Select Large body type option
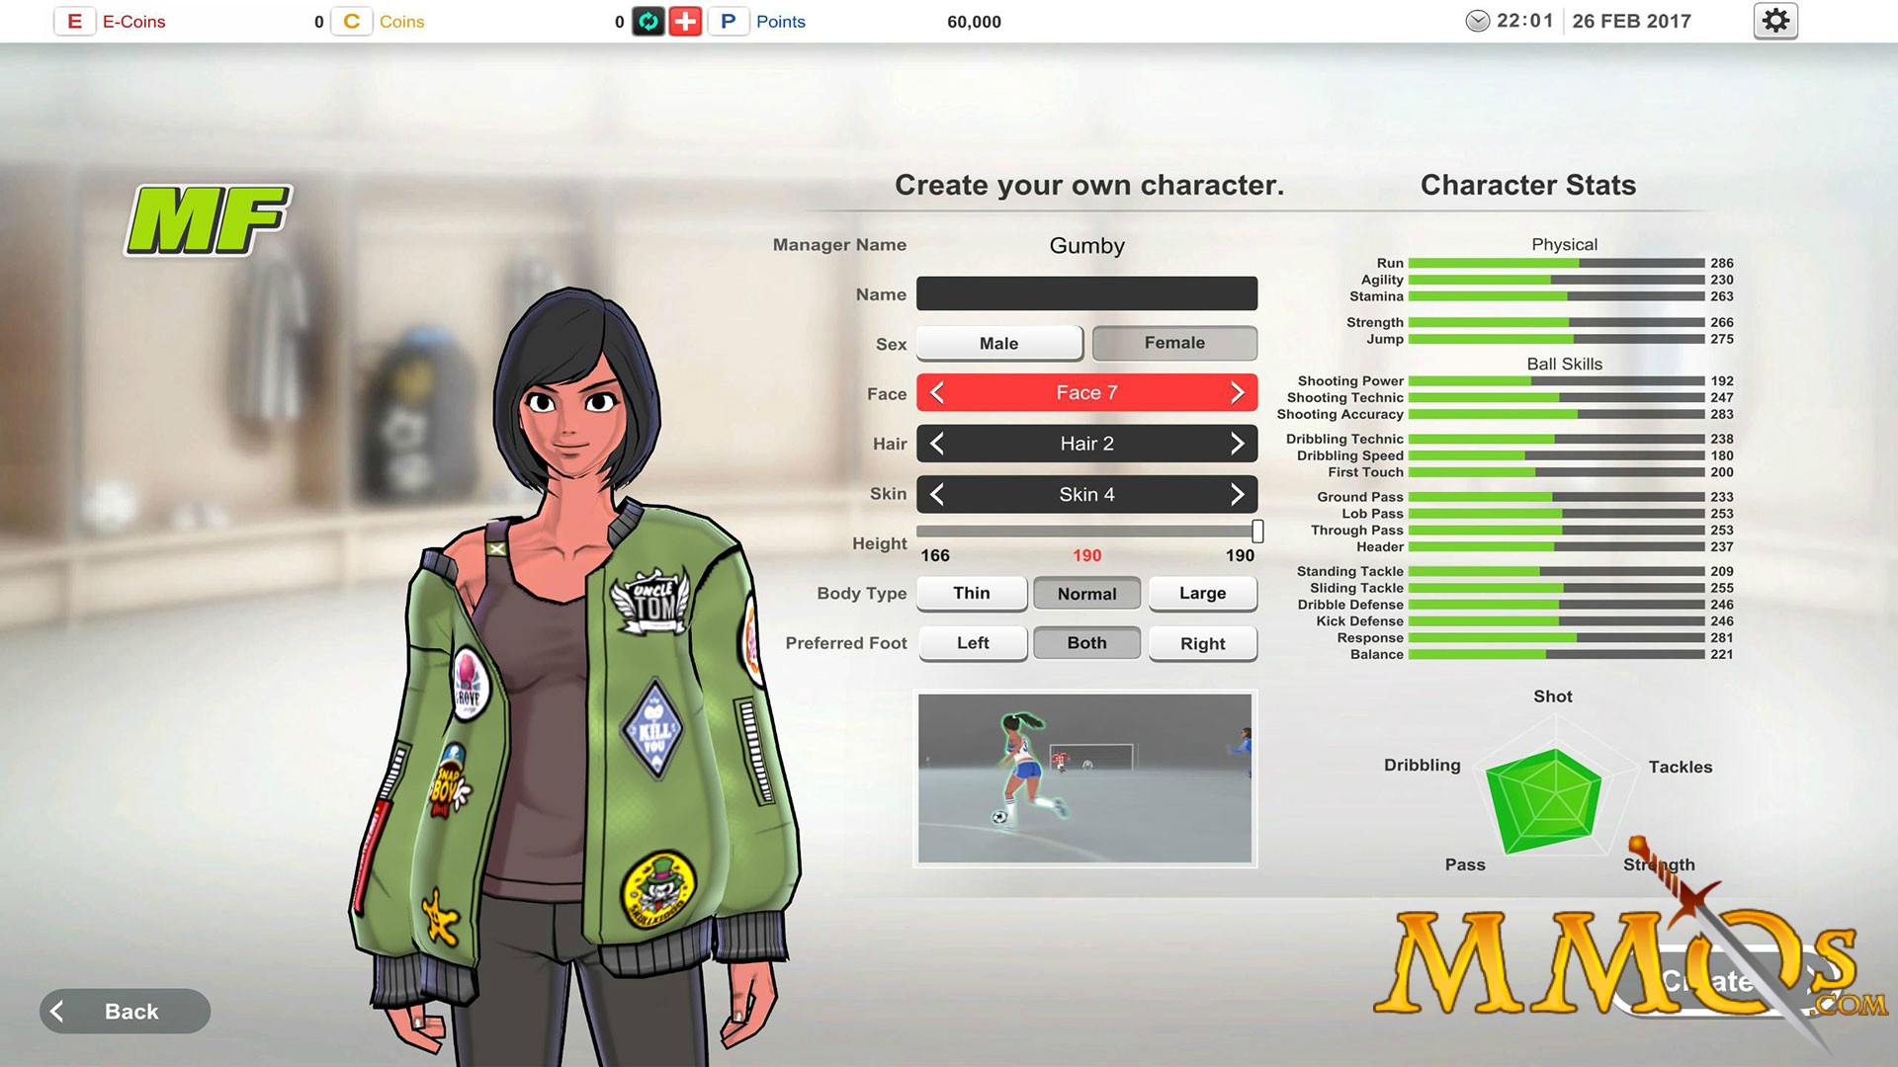Screen dimensions: 1898x1067 tap(1202, 593)
